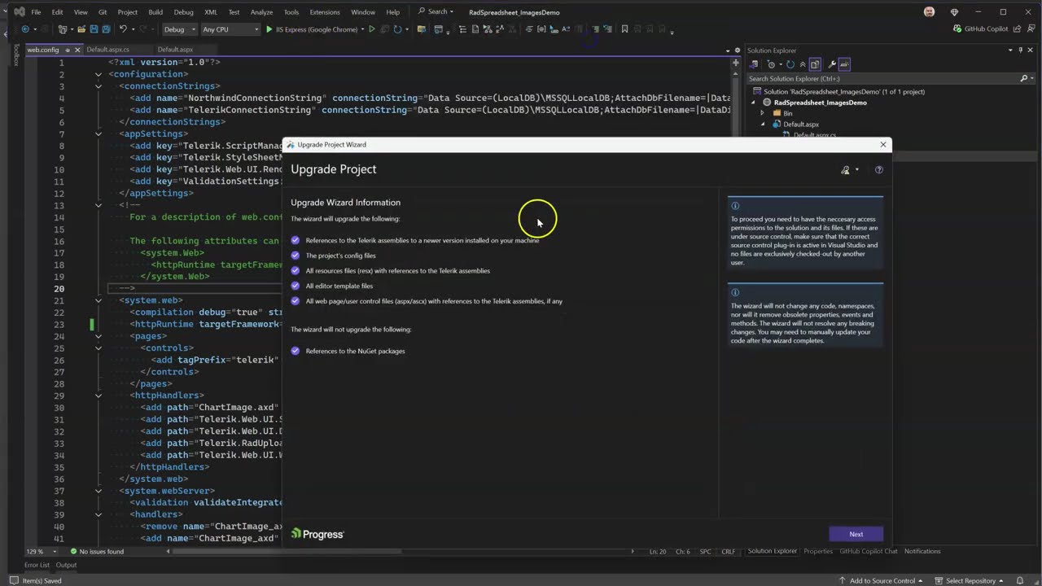The height and width of the screenshot is (586, 1042).
Task: Start IIS Express (Google Chrome) debugging
Action: tap(312, 29)
